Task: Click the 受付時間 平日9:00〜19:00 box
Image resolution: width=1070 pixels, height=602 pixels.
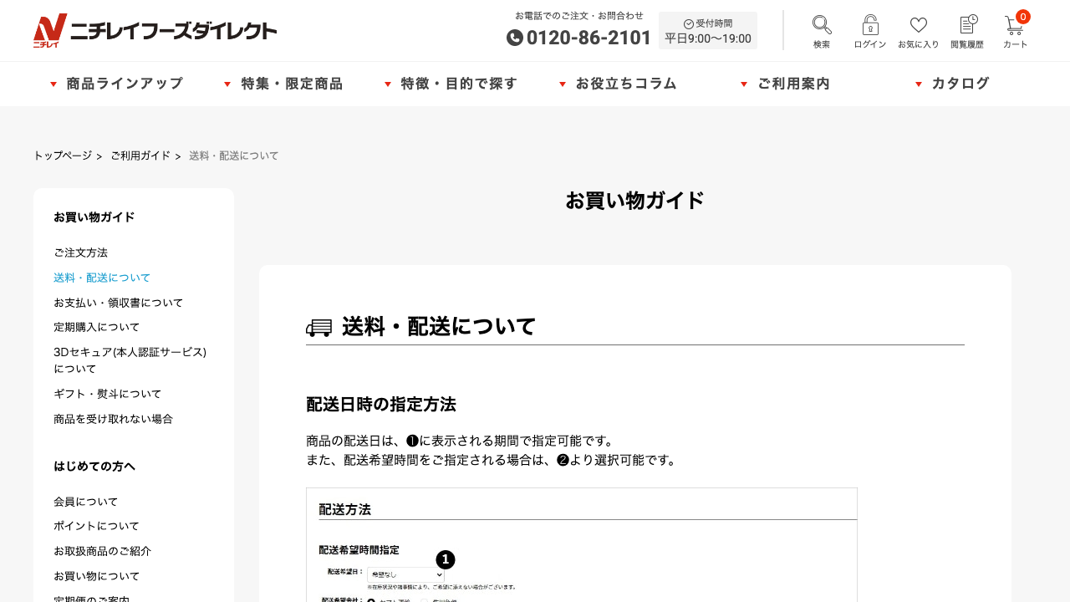Action: point(708,31)
